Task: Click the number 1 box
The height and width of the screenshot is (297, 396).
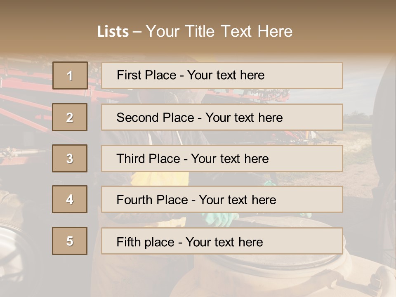Action: [x=70, y=75]
